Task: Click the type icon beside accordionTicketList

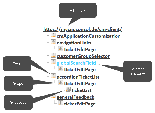Action: point(53,76)
